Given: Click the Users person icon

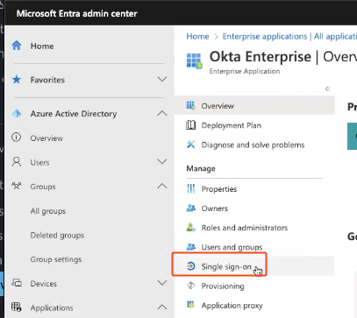Looking at the screenshot, I should (17, 162).
